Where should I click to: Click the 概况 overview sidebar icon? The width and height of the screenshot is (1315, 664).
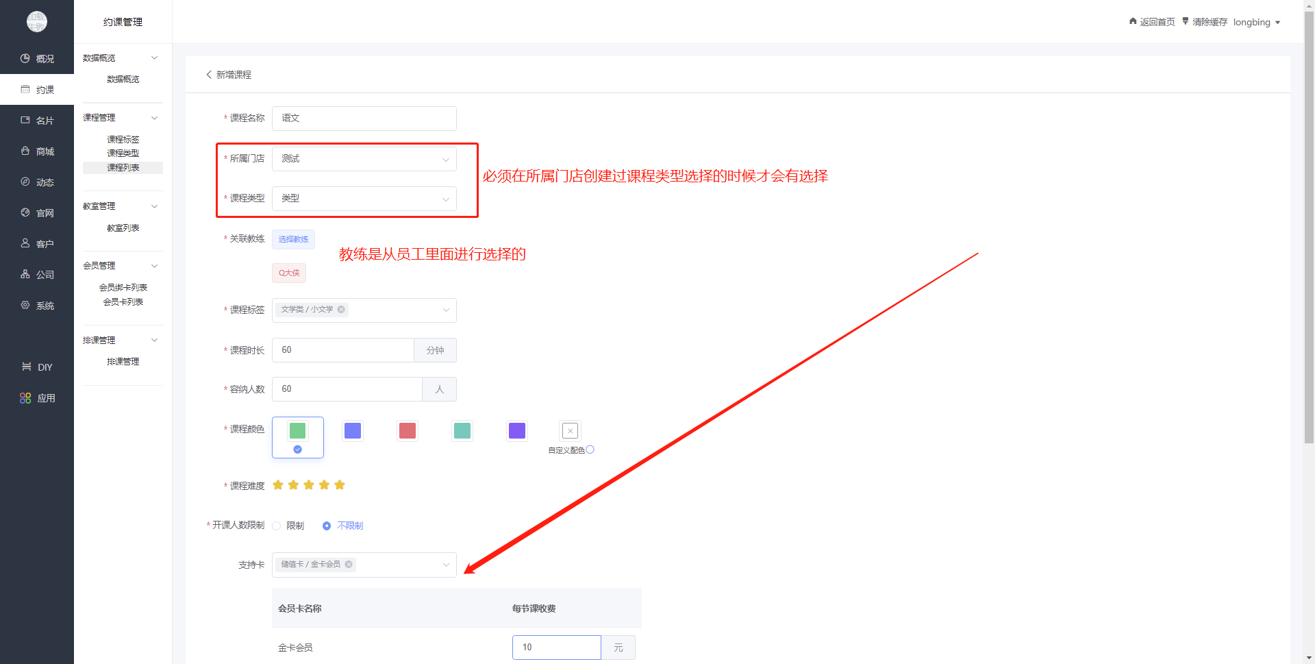click(x=25, y=59)
